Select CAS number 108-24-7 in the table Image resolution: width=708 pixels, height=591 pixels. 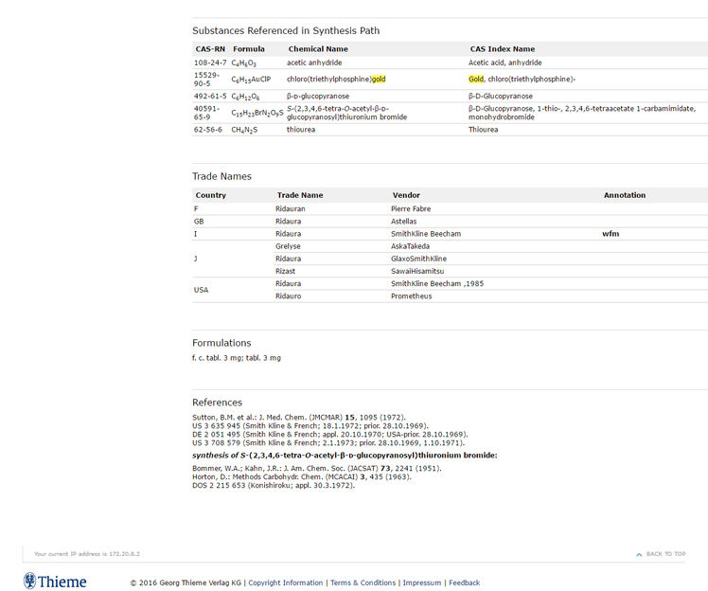click(209, 63)
